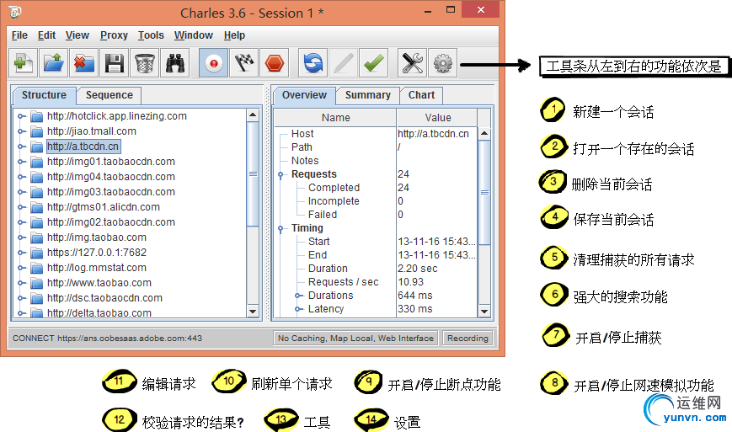Open the Tools menu
Screen dimensions: 732x432
click(x=151, y=35)
